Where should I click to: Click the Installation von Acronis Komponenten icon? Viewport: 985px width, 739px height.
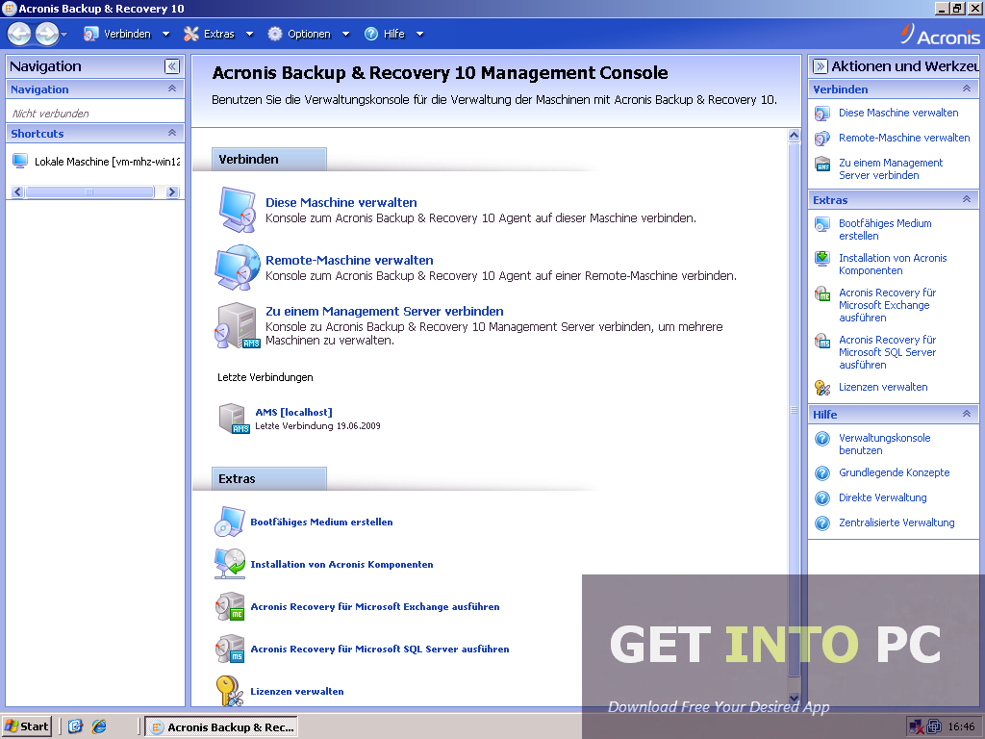tap(229, 564)
